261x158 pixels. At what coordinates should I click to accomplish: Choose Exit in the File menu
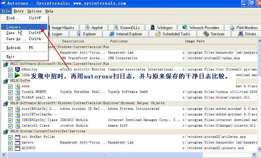coord(24,57)
